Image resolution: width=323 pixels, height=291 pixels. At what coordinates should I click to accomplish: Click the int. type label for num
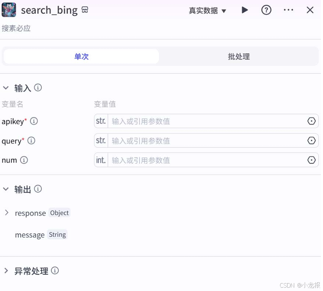(101, 160)
